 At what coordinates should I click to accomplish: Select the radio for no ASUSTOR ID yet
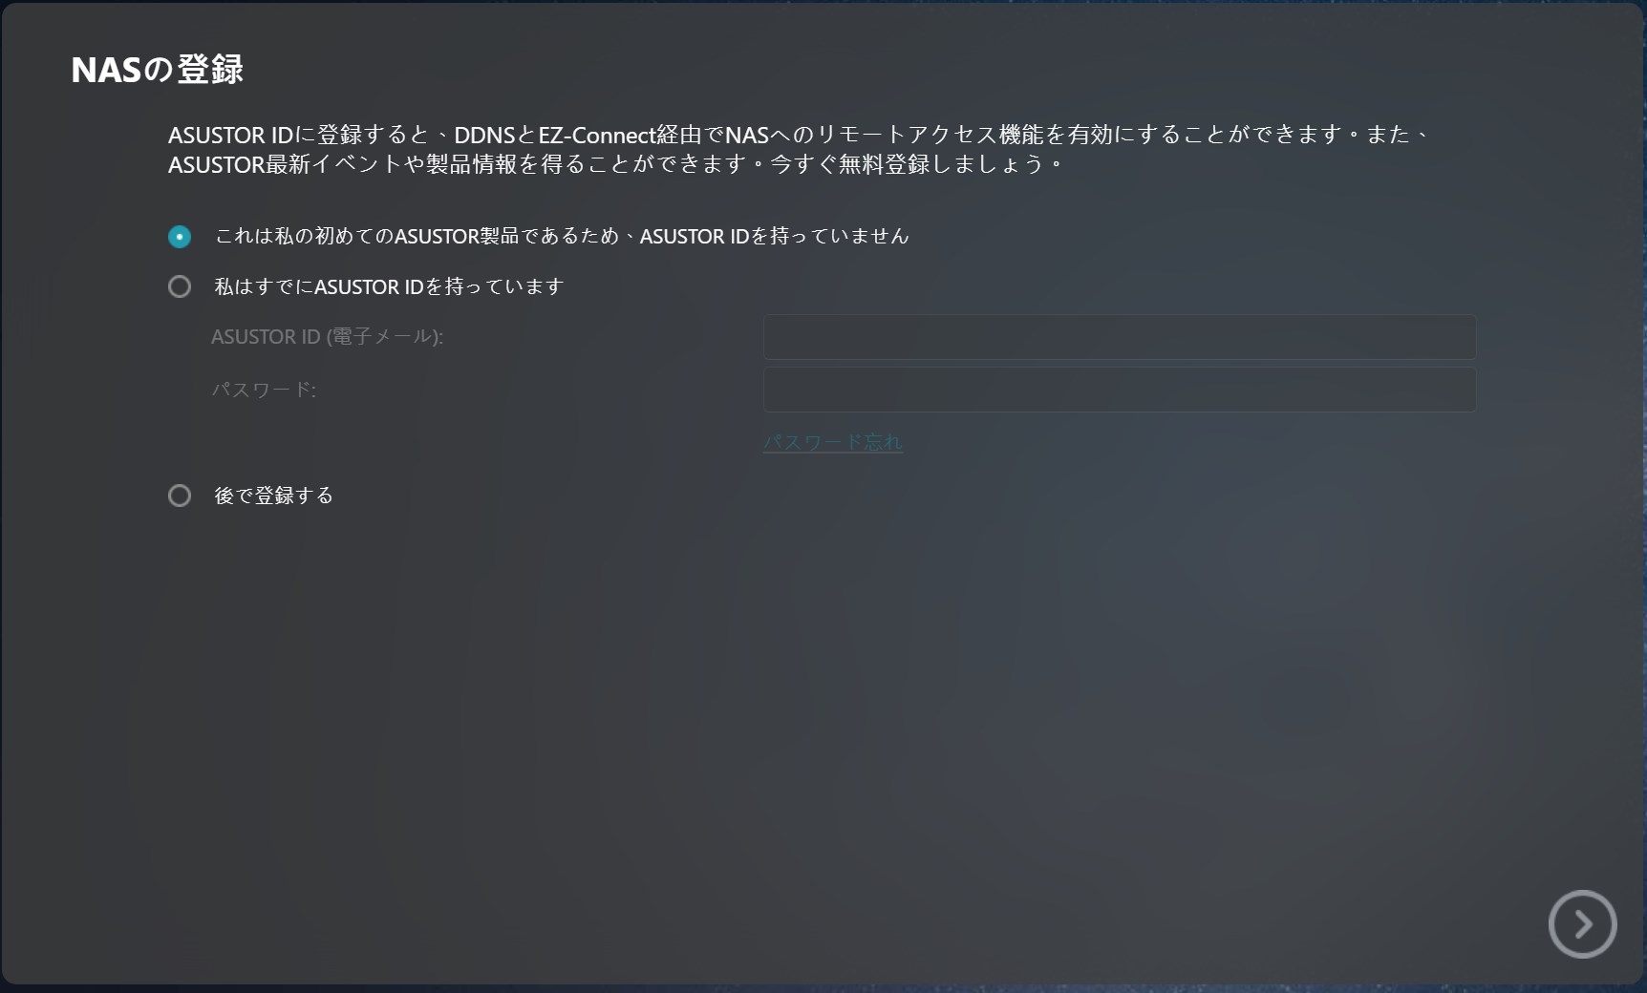[180, 237]
